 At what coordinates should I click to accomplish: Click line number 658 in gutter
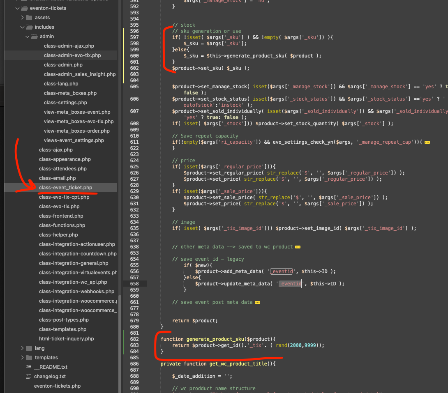pos(134,284)
